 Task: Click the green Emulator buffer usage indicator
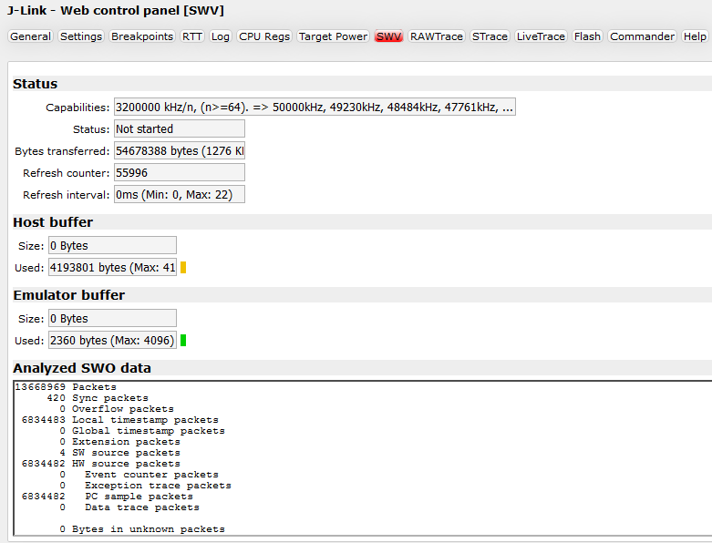coord(183,340)
